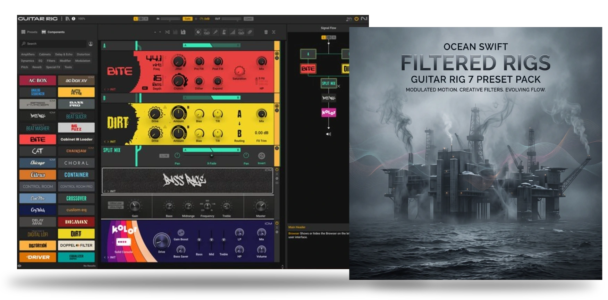Select the CROSSOVER component tile
Screen dimensions: 608x300
point(76,198)
